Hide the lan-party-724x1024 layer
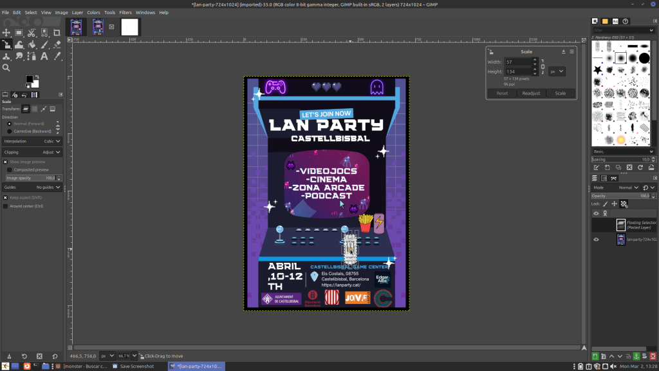 click(596, 240)
